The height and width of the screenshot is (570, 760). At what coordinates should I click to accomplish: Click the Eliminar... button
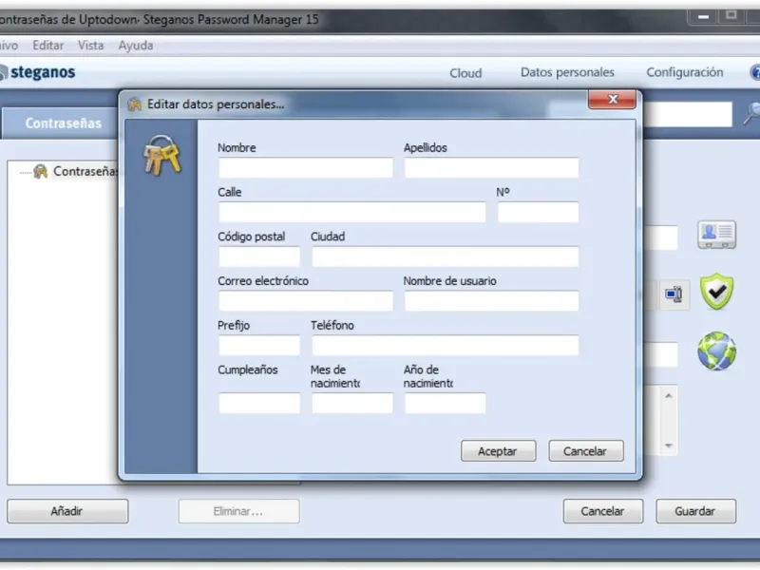coord(238,511)
